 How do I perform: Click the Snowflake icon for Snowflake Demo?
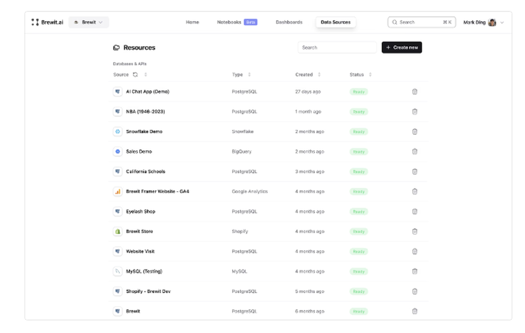click(x=118, y=132)
